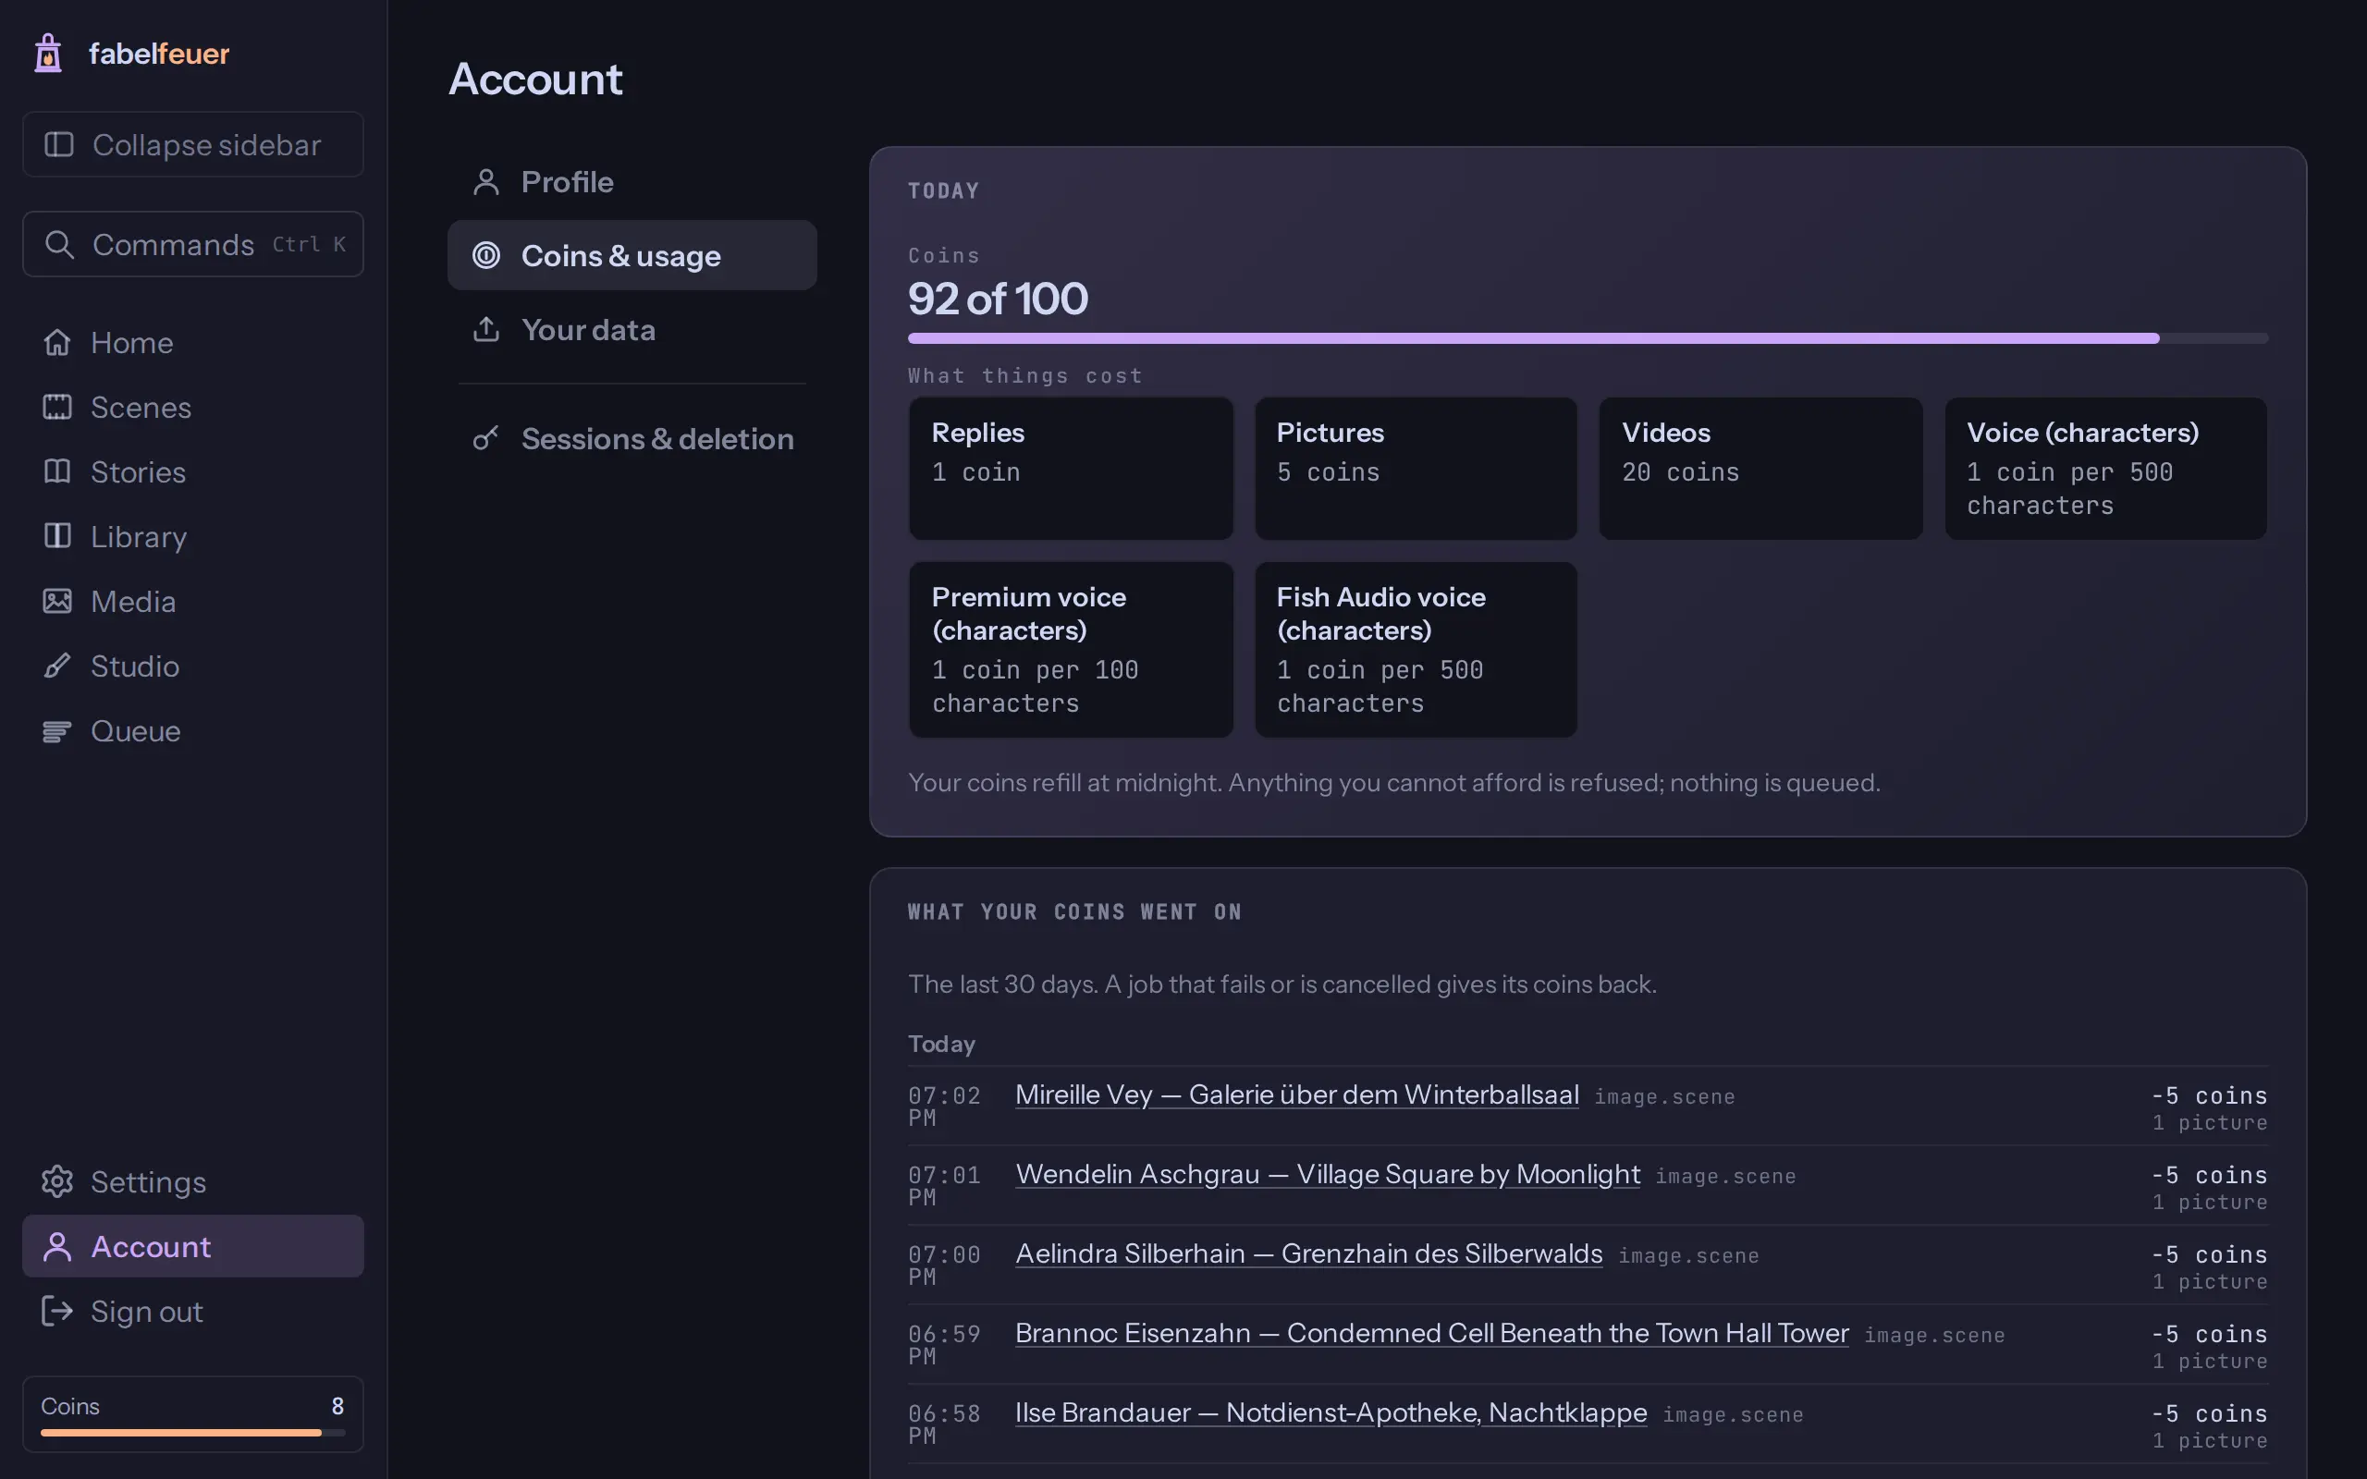Click the Fish Audio voice (characters) card
Image resolution: width=2367 pixels, height=1479 pixels.
point(1416,650)
